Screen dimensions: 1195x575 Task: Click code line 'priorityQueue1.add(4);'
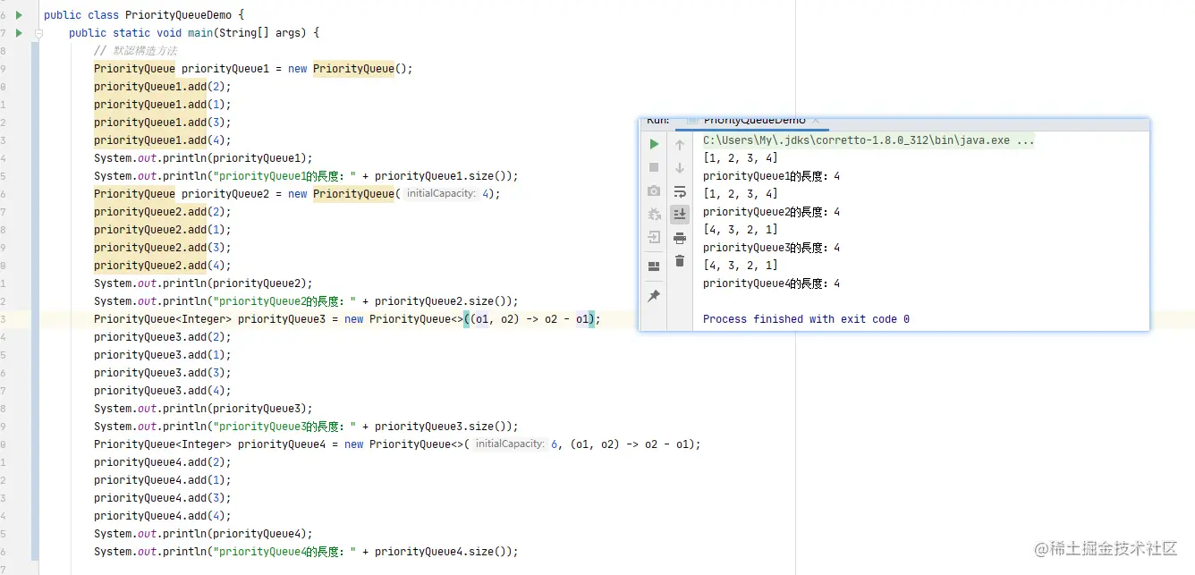click(163, 140)
